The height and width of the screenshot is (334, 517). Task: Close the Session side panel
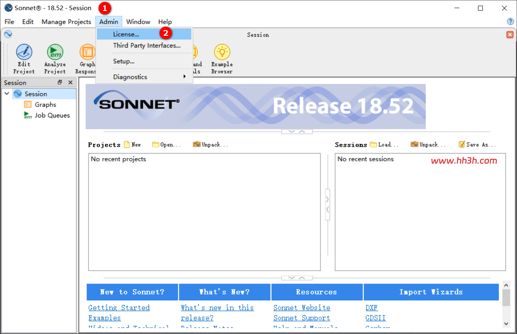pyautogui.click(x=70, y=82)
